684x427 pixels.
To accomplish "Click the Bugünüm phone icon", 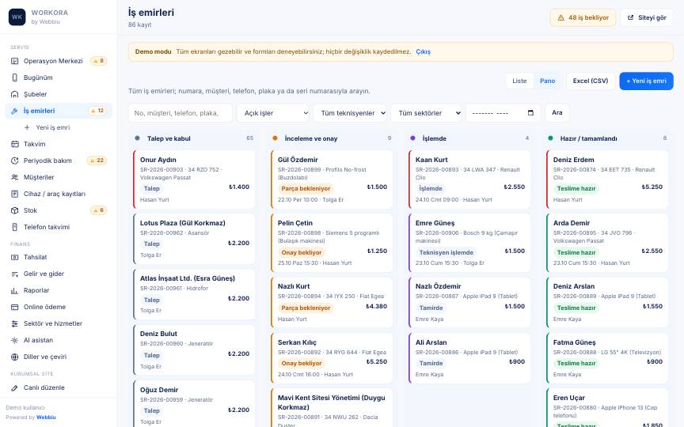I will pyautogui.click(x=14, y=77).
